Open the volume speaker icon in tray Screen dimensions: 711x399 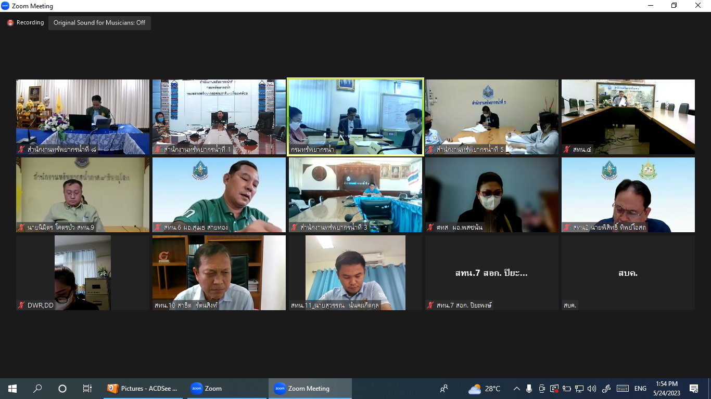(592, 389)
